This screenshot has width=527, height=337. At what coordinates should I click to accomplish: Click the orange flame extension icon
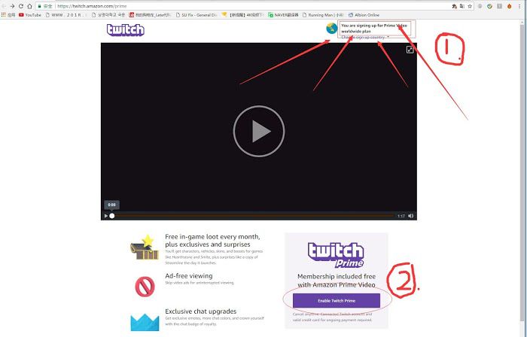click(x=510, y=6)
